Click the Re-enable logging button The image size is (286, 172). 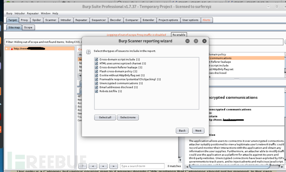pyautogui.click(x=179, y=35)
